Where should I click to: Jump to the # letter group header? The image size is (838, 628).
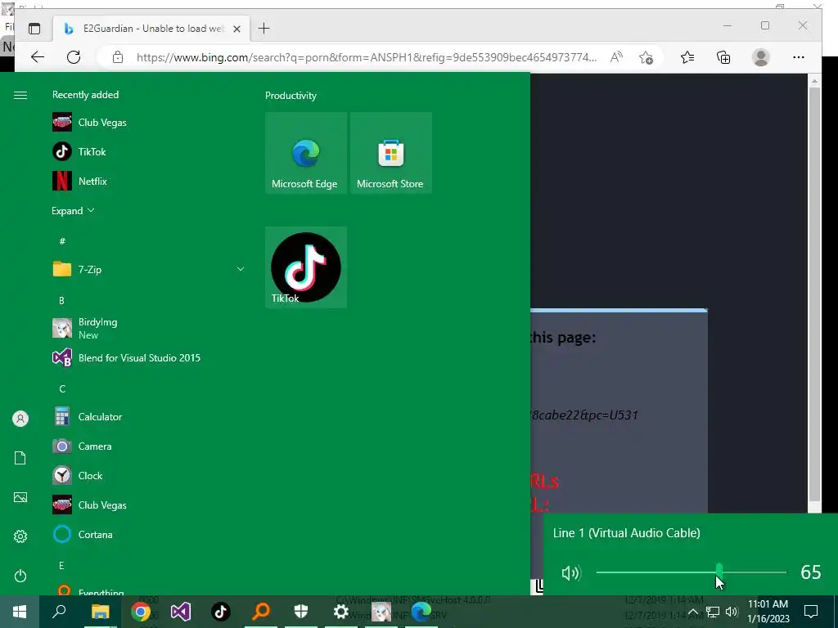pos(62,241)
